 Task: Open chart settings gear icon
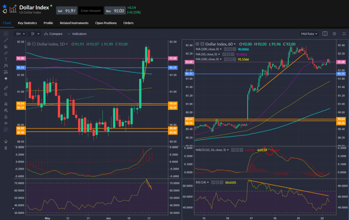334,34
